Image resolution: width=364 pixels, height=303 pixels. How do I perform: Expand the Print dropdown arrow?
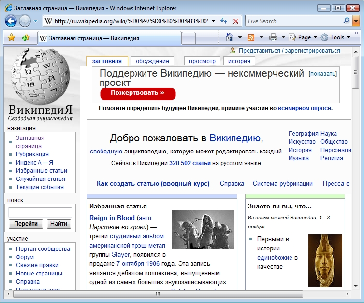[x=283, y=37]
